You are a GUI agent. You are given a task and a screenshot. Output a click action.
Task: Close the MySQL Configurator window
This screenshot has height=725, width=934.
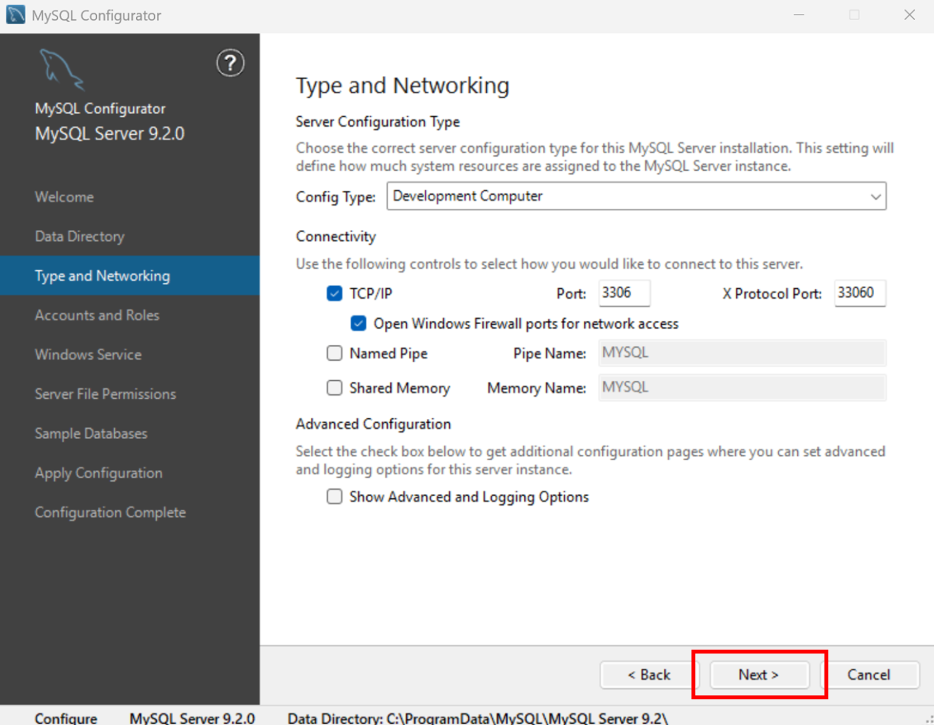pos(909,15)
